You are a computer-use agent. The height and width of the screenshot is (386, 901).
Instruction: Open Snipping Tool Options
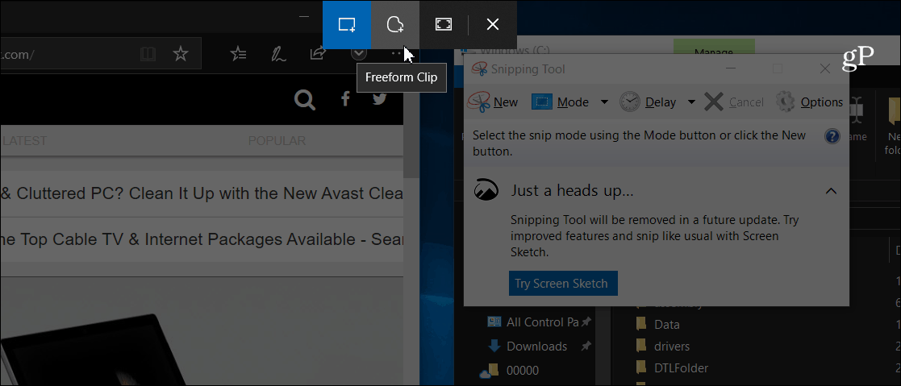coord(809,102)
